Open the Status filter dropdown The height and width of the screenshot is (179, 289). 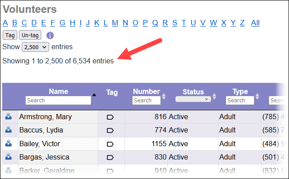(193, 100)
